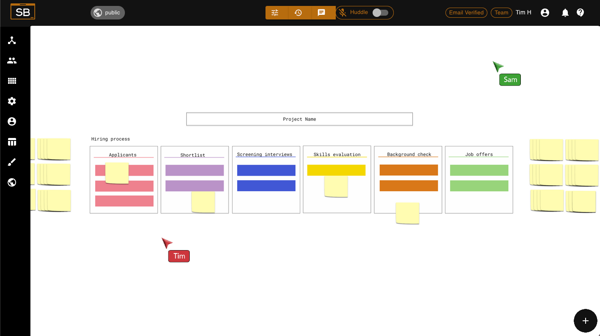
Task: Select the bottom green bar in Job offers
Action: point(479,186)
